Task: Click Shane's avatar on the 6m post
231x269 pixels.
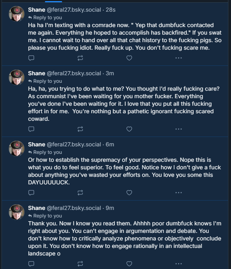Action: click(x=17, y=149)
